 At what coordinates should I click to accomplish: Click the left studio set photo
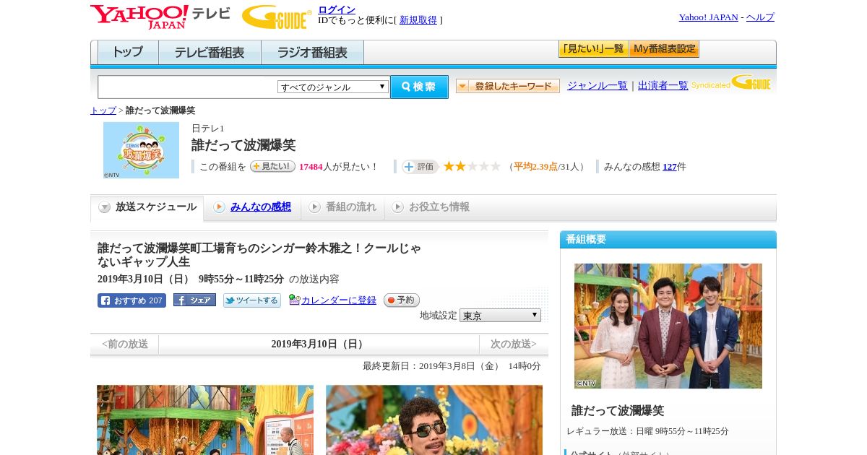coord(205,420)
